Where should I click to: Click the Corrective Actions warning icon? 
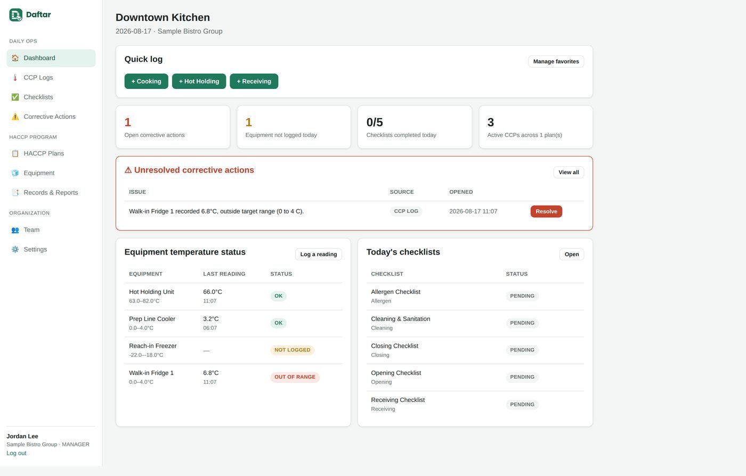(15, 117)
